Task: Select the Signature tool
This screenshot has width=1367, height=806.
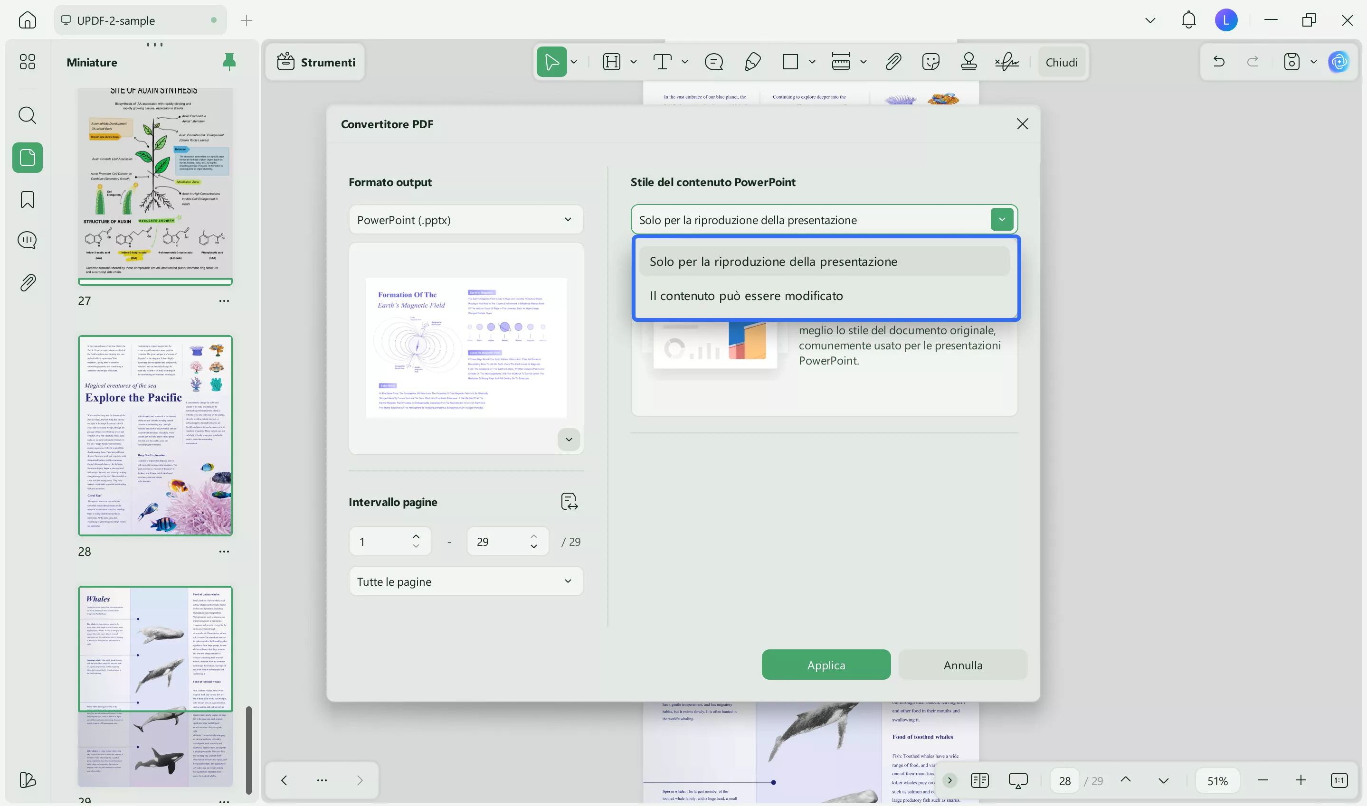Action: (x=1006, y=61)
